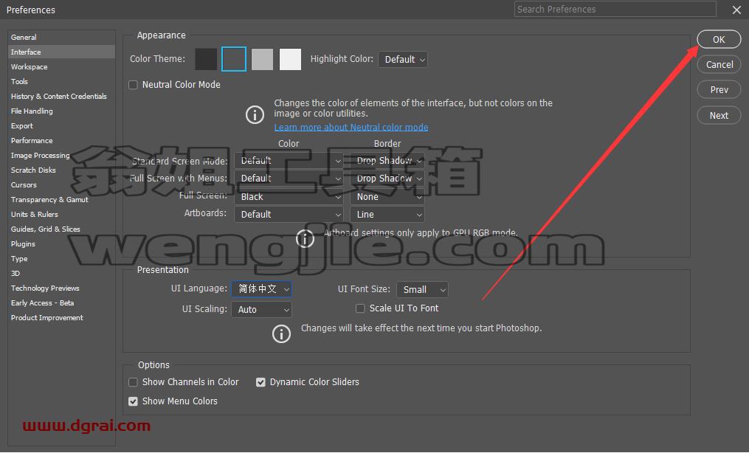This screenshot has height=453, width=749.
Task: Open the Scratch Disks preferences category
Action: coord(33,170)
